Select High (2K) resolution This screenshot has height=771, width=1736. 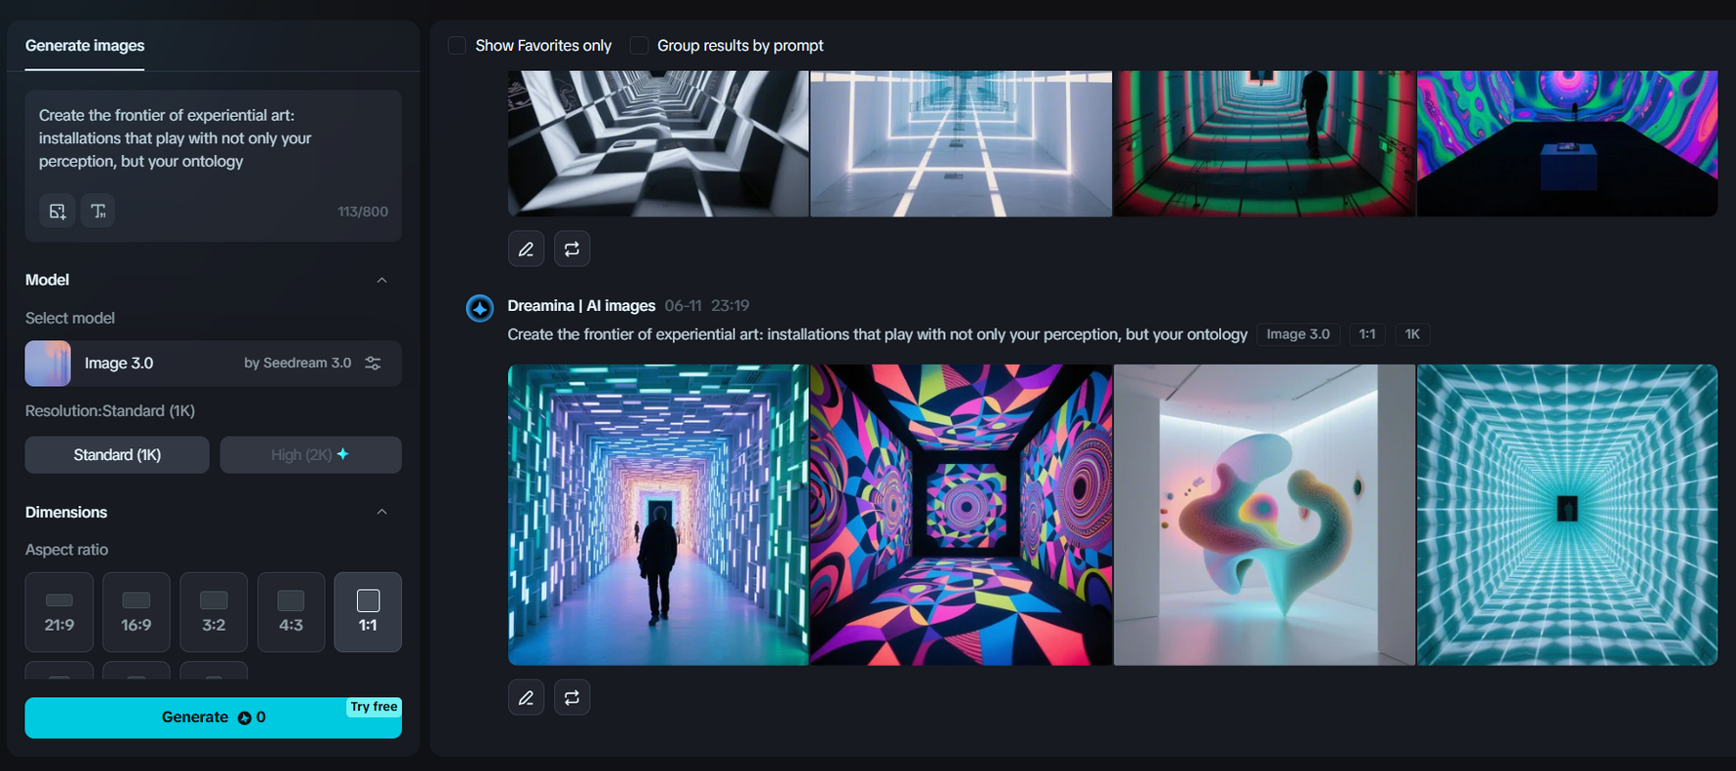pos(311,455)
